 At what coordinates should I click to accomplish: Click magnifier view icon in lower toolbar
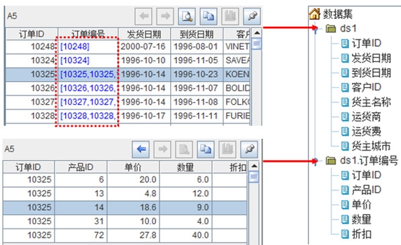point(184,149)
